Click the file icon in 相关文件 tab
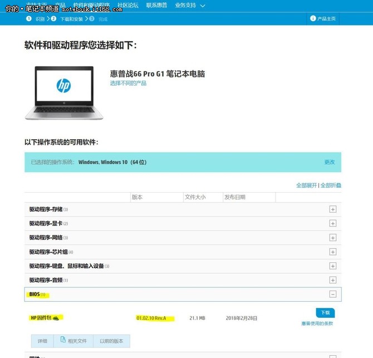Screen dimensions: 373x358 pyautogui.click(x=63, y=340)
